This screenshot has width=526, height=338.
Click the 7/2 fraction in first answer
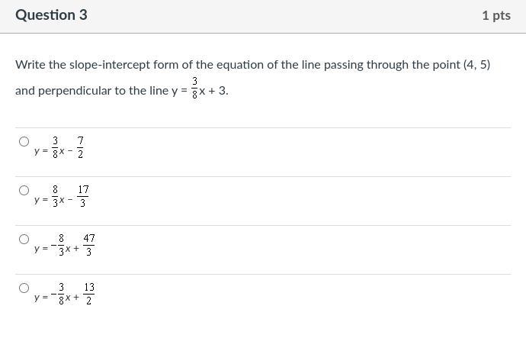[80, 147]
